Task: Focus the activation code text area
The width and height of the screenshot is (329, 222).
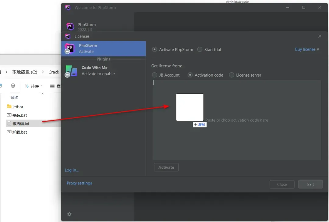Action: tap(237, 120)
